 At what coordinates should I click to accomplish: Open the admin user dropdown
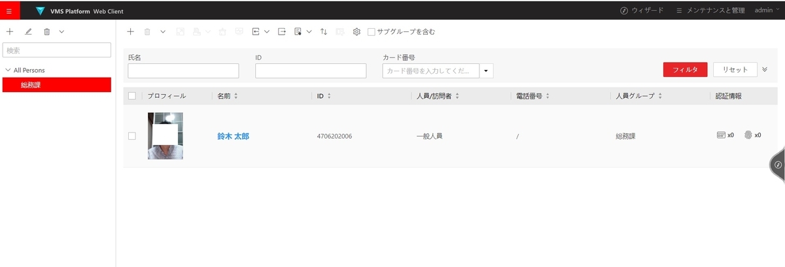(767, 10)
